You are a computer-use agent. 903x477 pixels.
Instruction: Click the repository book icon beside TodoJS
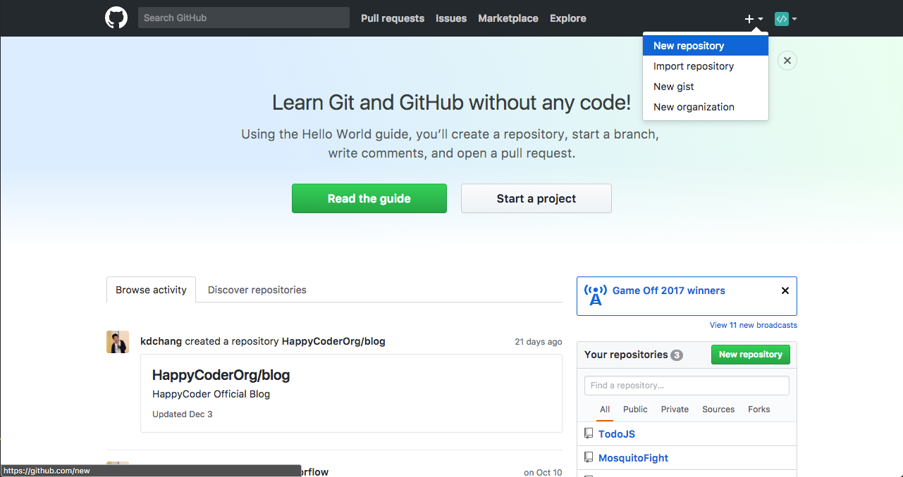tap(589, 433)
